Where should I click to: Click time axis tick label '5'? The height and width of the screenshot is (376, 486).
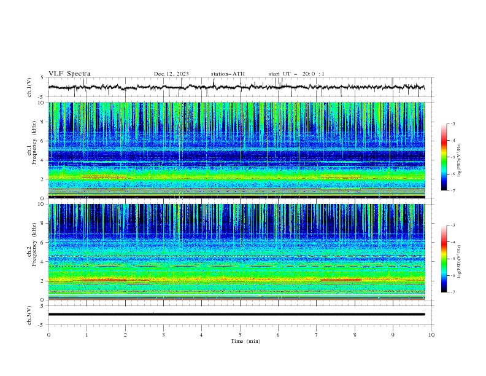click(x=240, y=335)
